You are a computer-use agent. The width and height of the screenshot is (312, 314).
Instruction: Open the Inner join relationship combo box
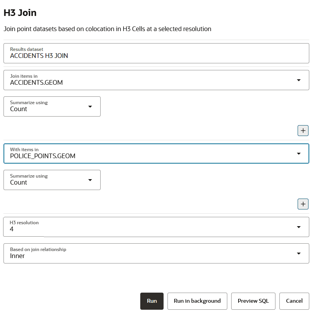[x=152, y=253]
